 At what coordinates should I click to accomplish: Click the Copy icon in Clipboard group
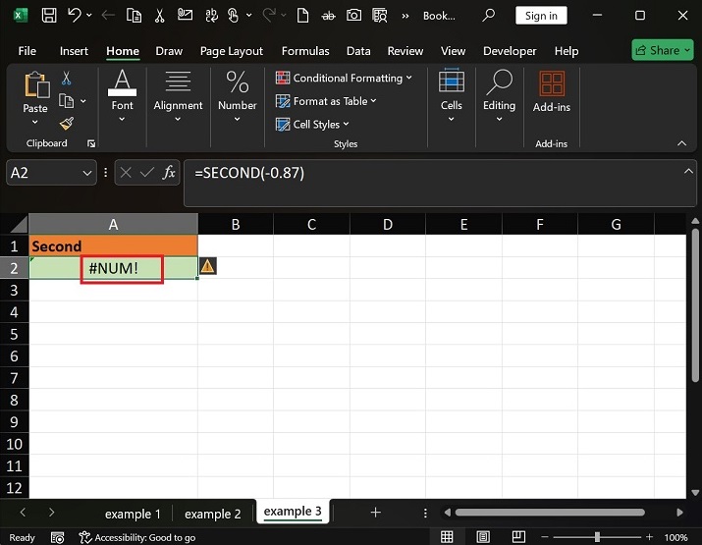click(x=66, y=101)
